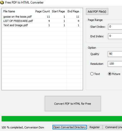Select the Text radio option
This screenshot has width=122, height=131.
point(95,74)
